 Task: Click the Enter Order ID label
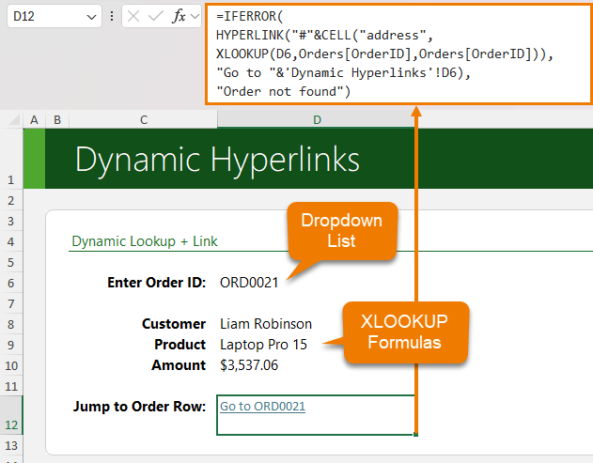[157, 283]
